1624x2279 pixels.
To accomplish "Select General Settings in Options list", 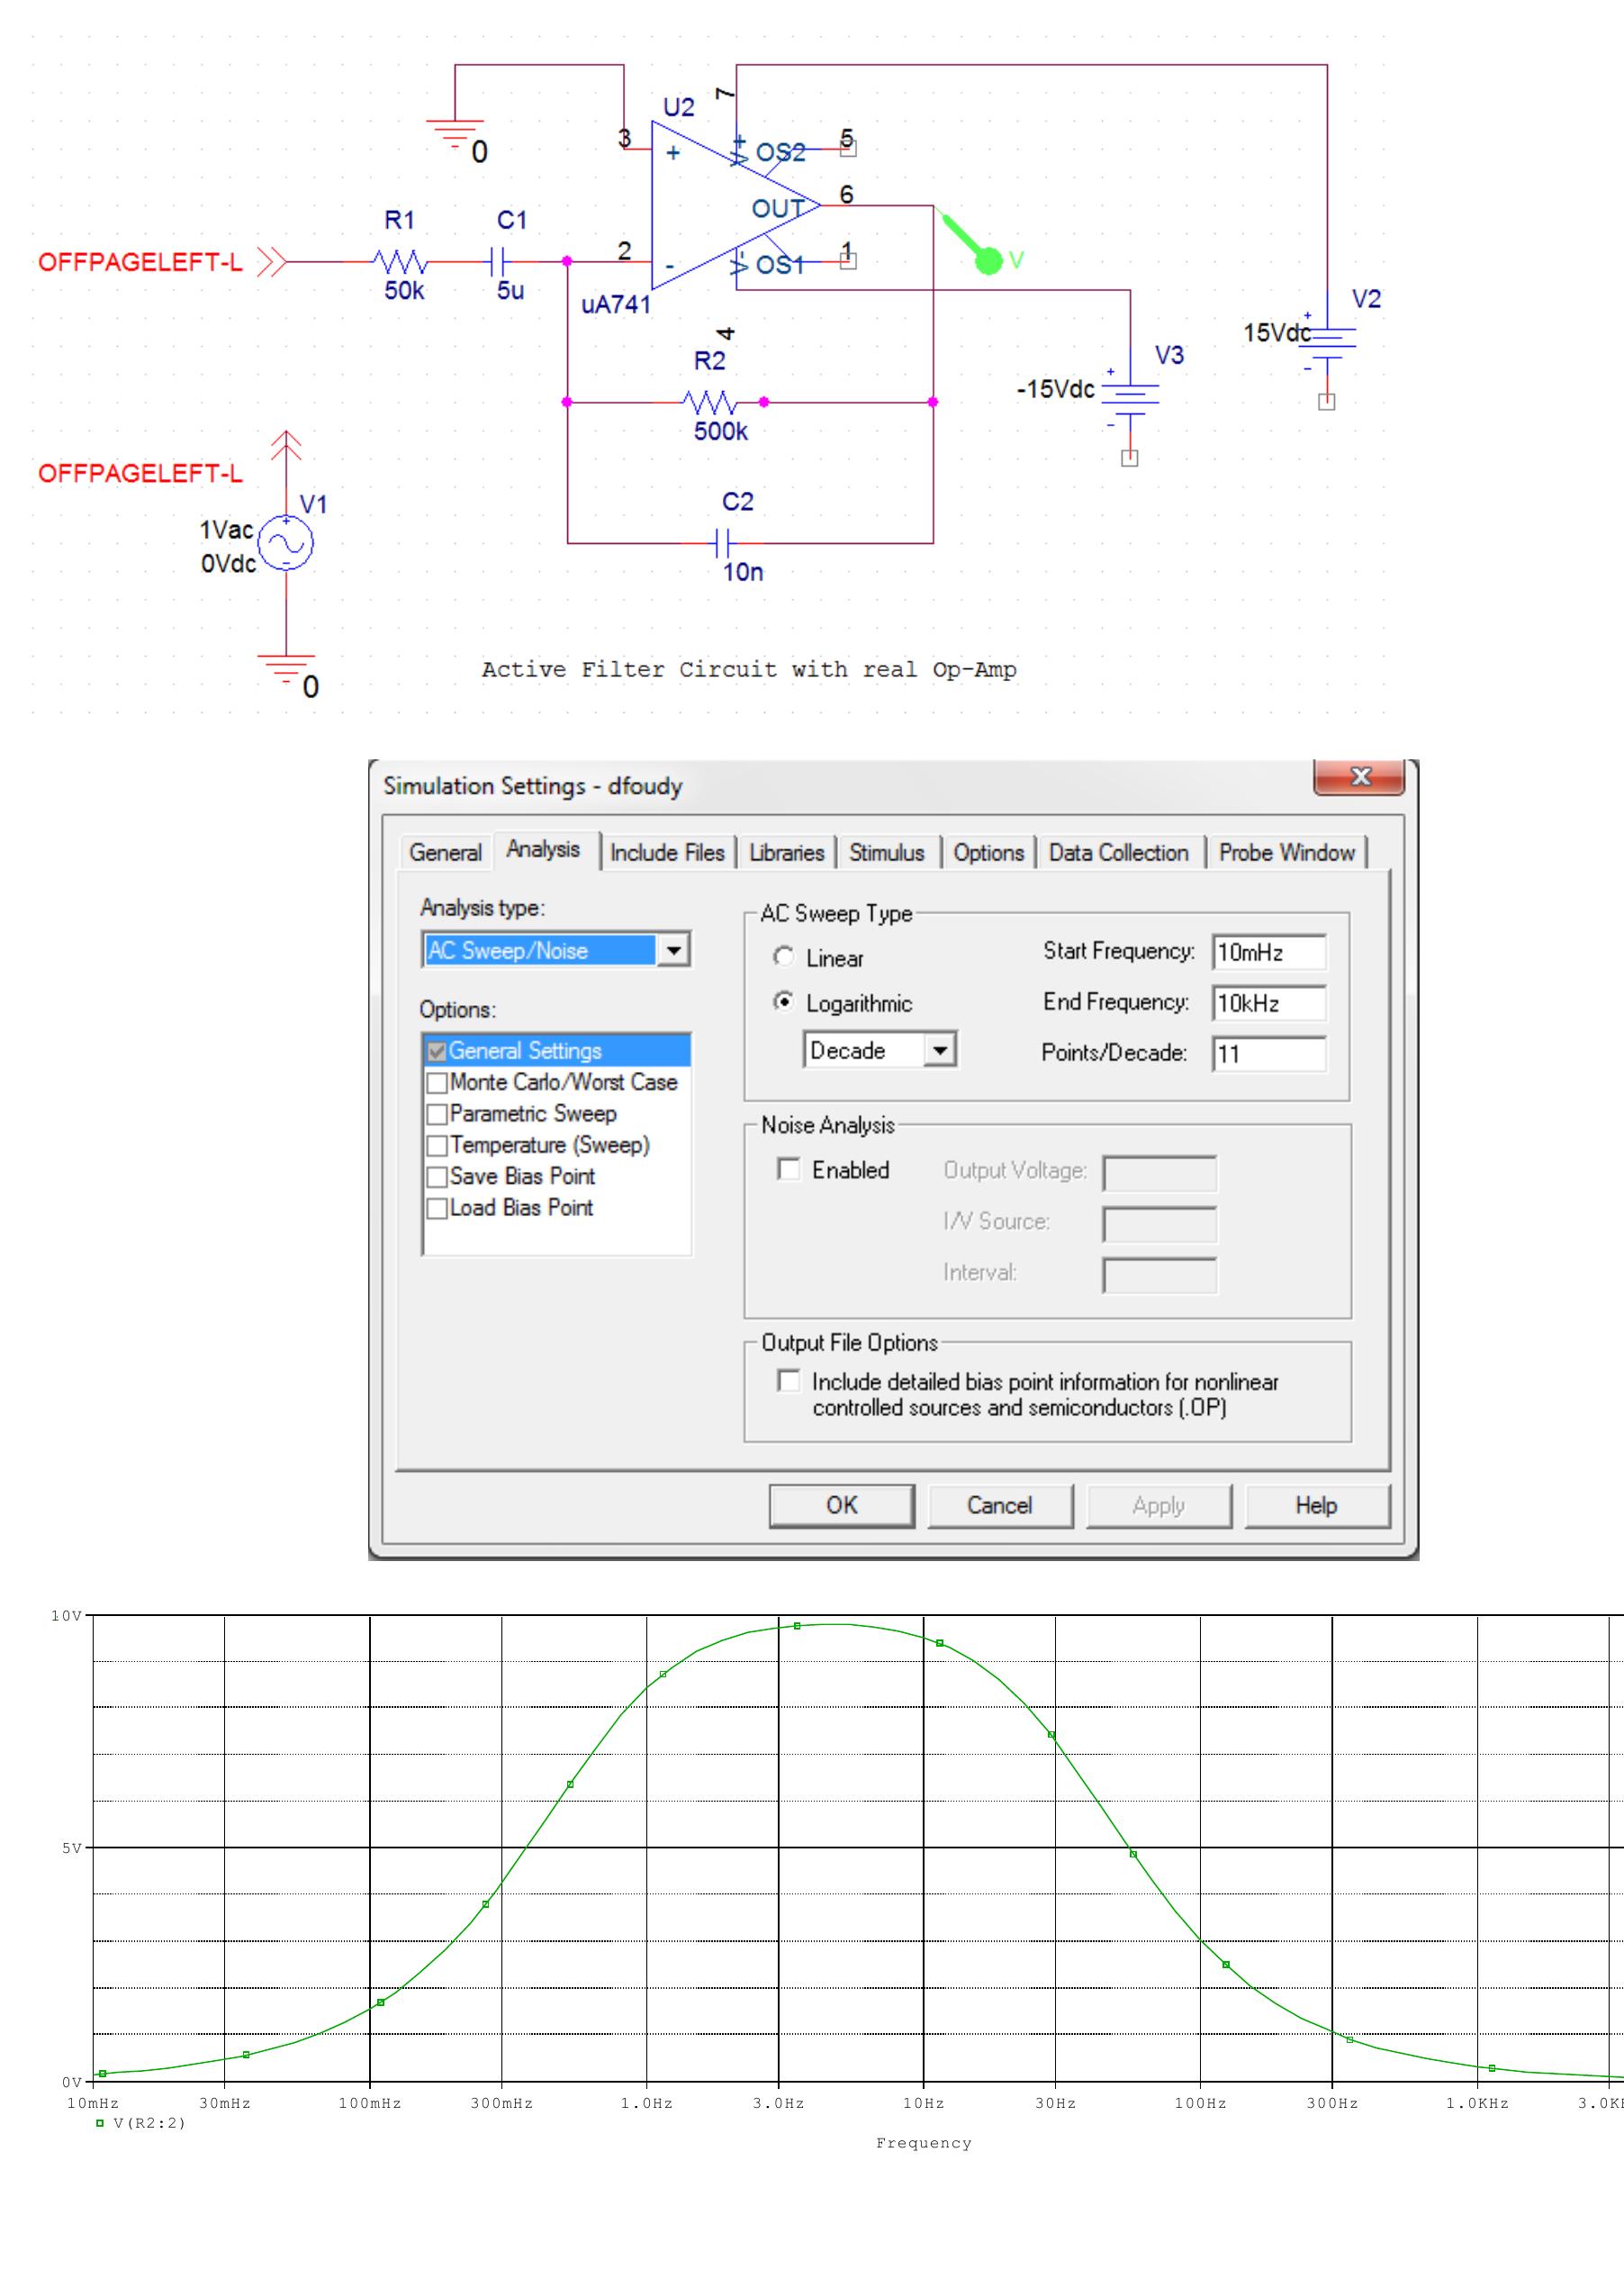I will [x=557, y=1050].
